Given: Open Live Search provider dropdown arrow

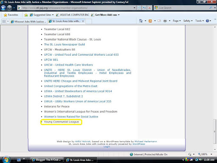Looking at the screenshot, I should click(x=215, y=8).
